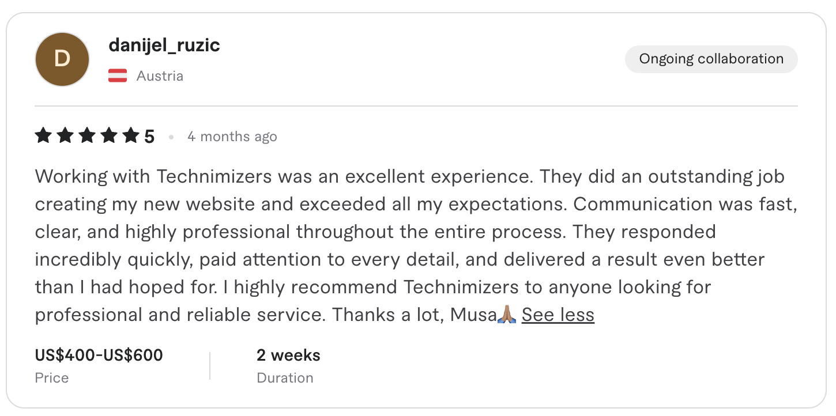Click the Austria flag icon
Viewport: 836px width, 416px height.
[118, 76]
